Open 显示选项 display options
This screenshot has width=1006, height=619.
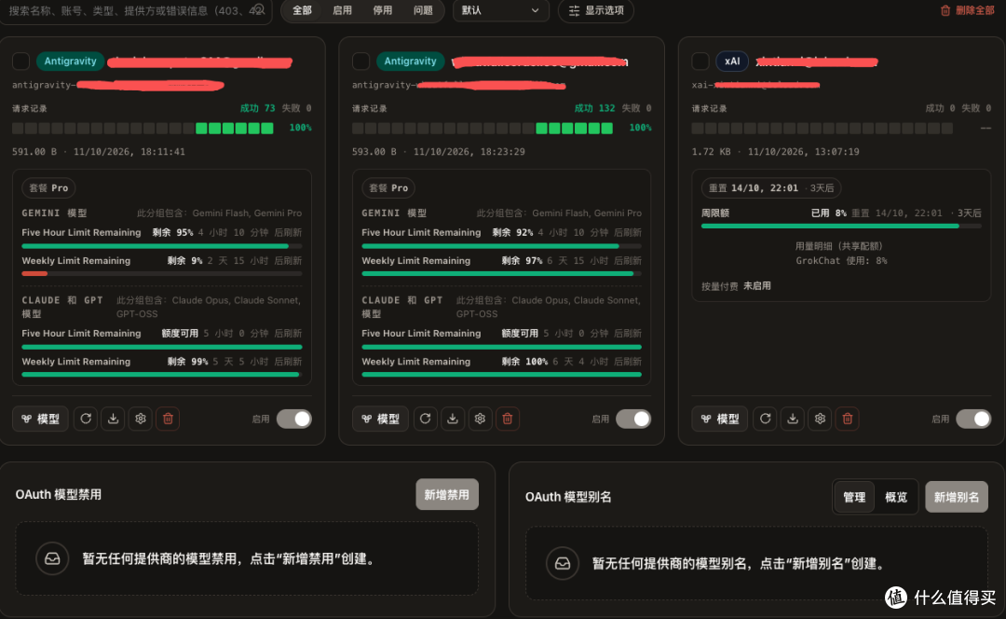coord(596,10)
